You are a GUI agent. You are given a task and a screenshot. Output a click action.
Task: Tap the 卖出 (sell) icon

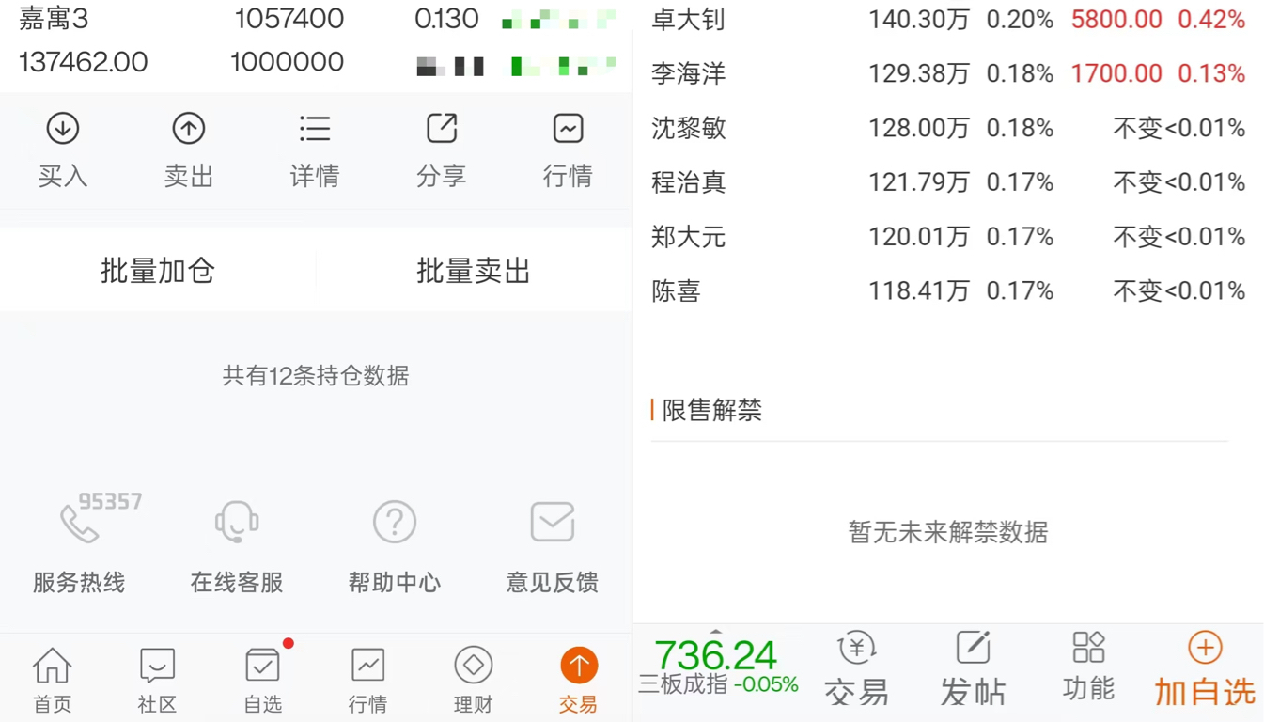189,129
